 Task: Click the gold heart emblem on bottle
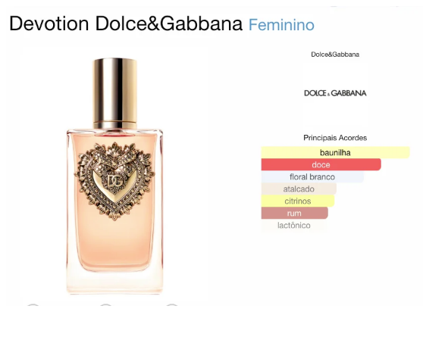tap(114, 181)
